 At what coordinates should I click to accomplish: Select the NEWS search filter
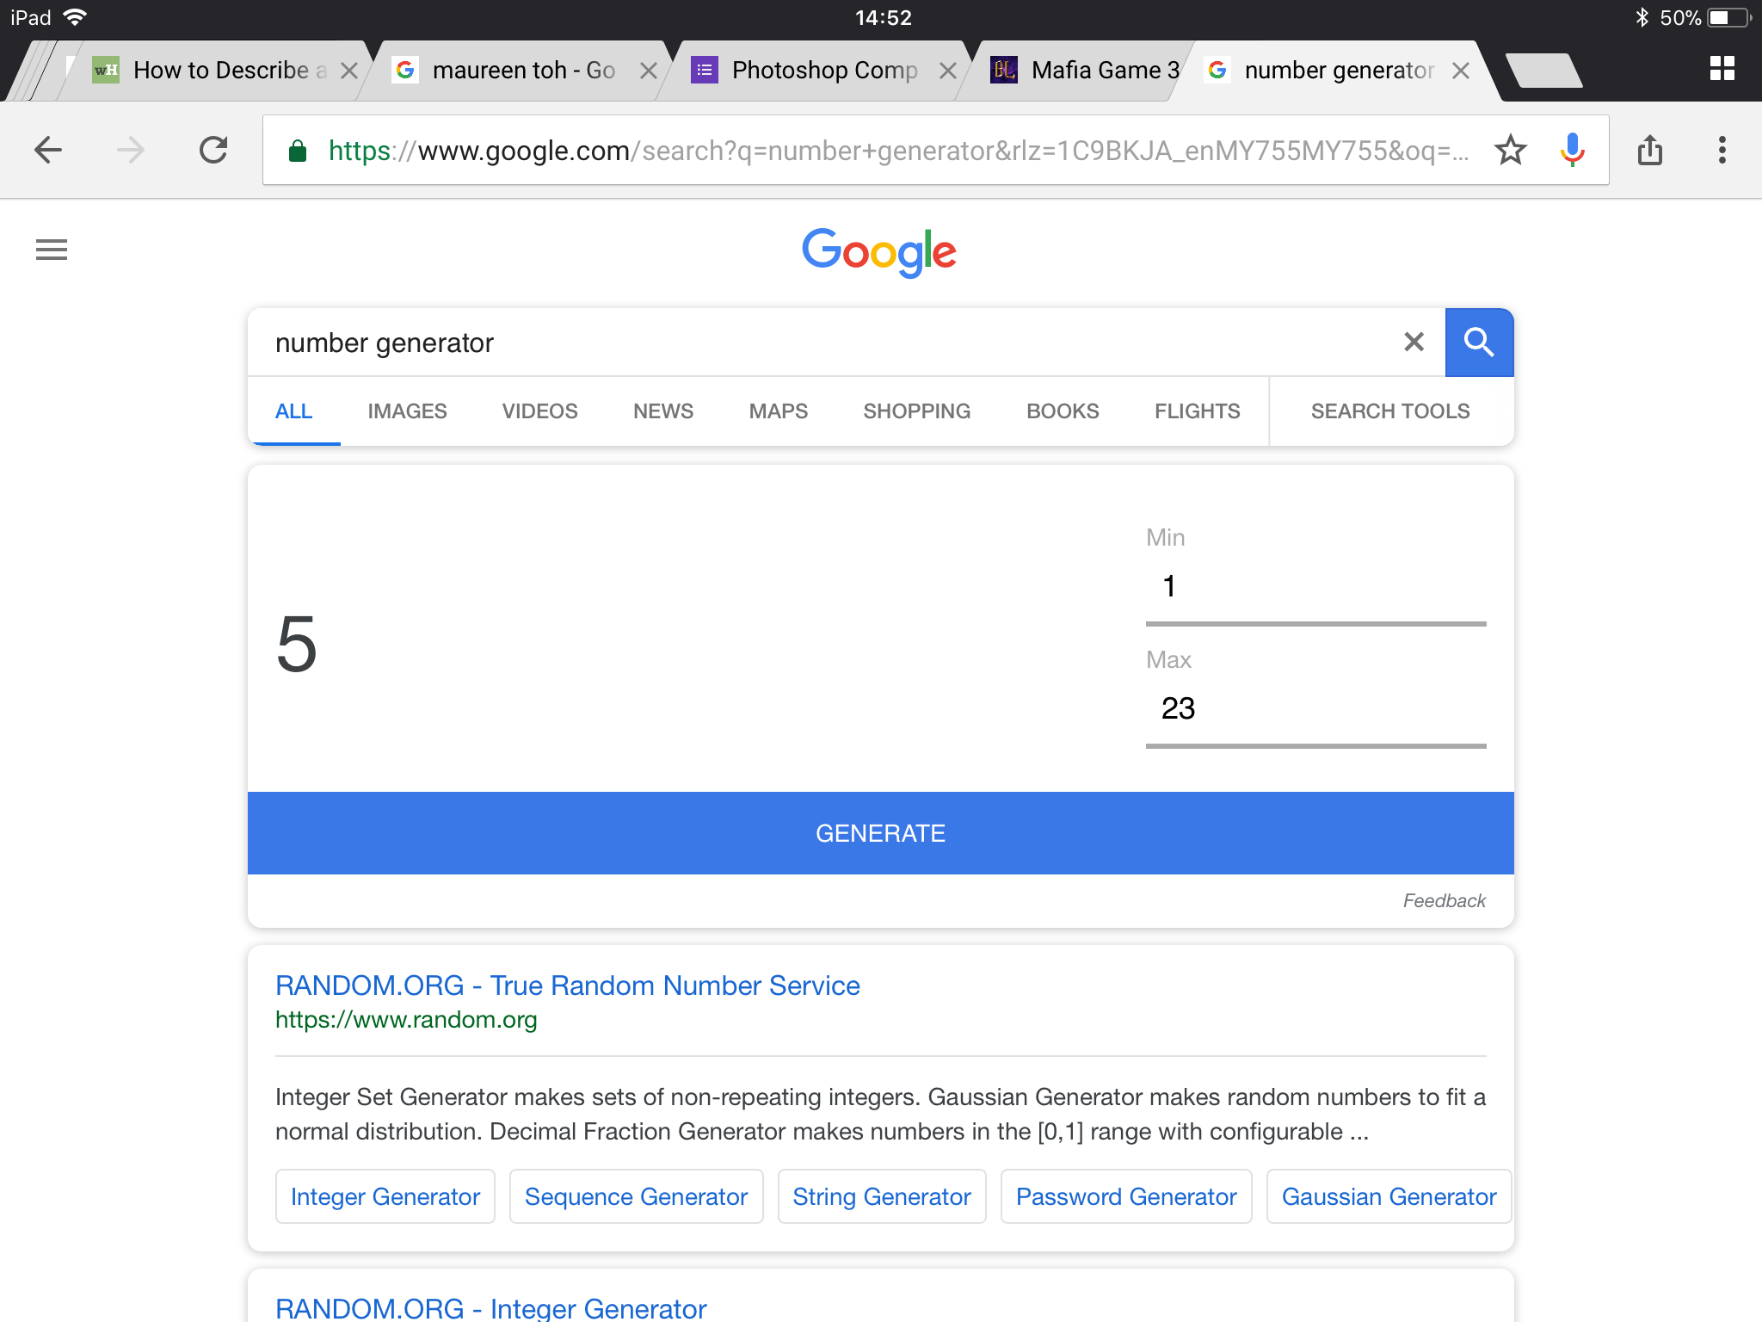tap(663, 411)
